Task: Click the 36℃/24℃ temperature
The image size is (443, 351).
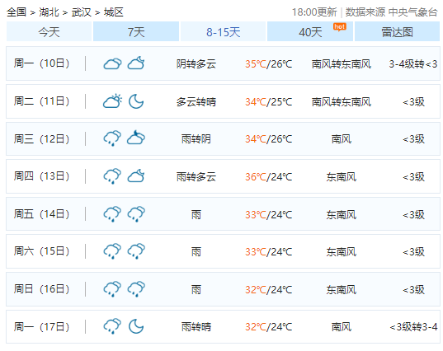Action: pyautogui.click(x=268, y=177)
